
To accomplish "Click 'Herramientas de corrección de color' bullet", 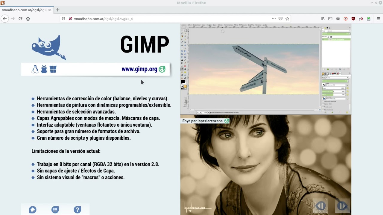I will (103, 99).
